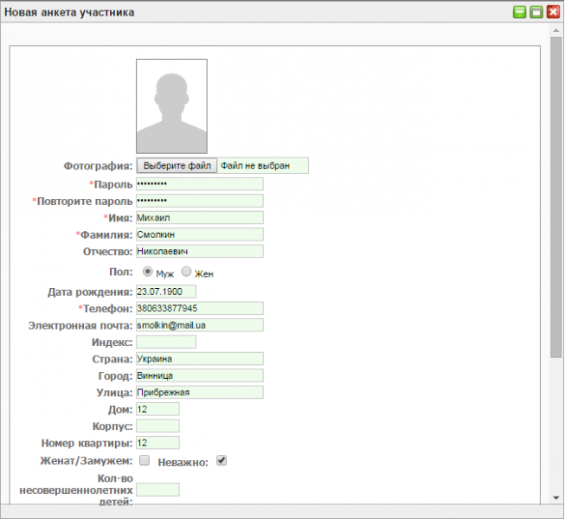Click the empty Корпус field

click(157, 426)
